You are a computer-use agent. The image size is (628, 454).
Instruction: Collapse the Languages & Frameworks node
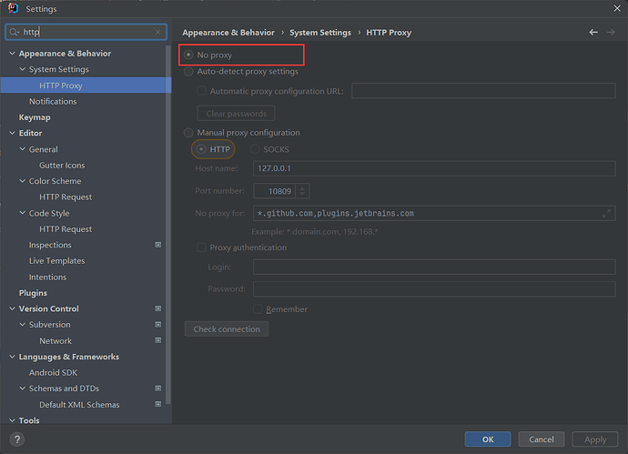click(x=12, y=357)
